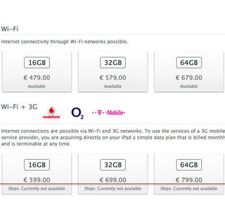Click the T-Mobile carrier logo
Image resolution: width=225 pixels, height=219 pixels.
point(109,113)
